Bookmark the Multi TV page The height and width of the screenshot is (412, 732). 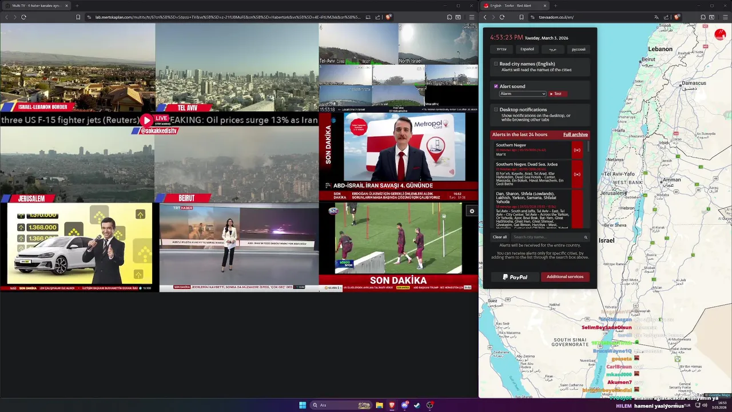click(78, 17)
